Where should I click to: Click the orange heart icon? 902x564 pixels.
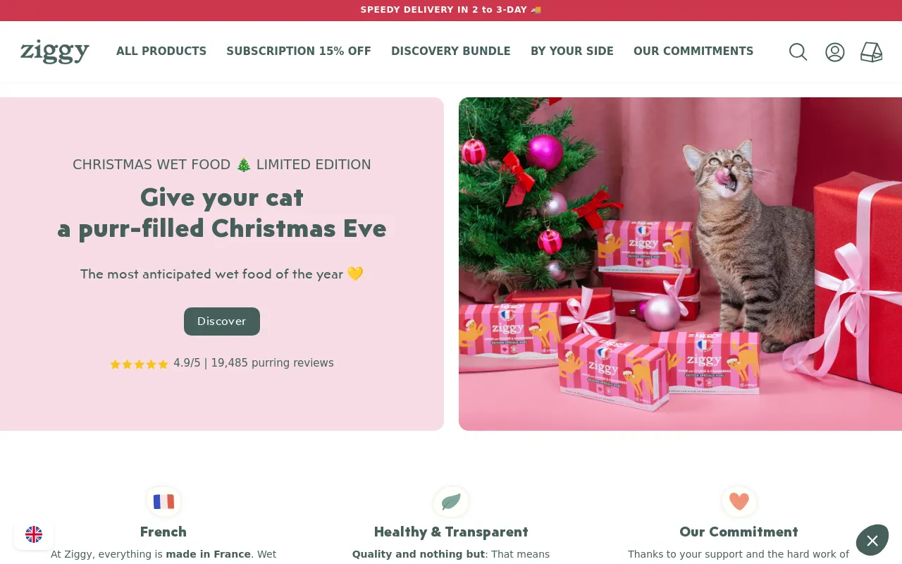pyautogui.click(x=739, y=502)
